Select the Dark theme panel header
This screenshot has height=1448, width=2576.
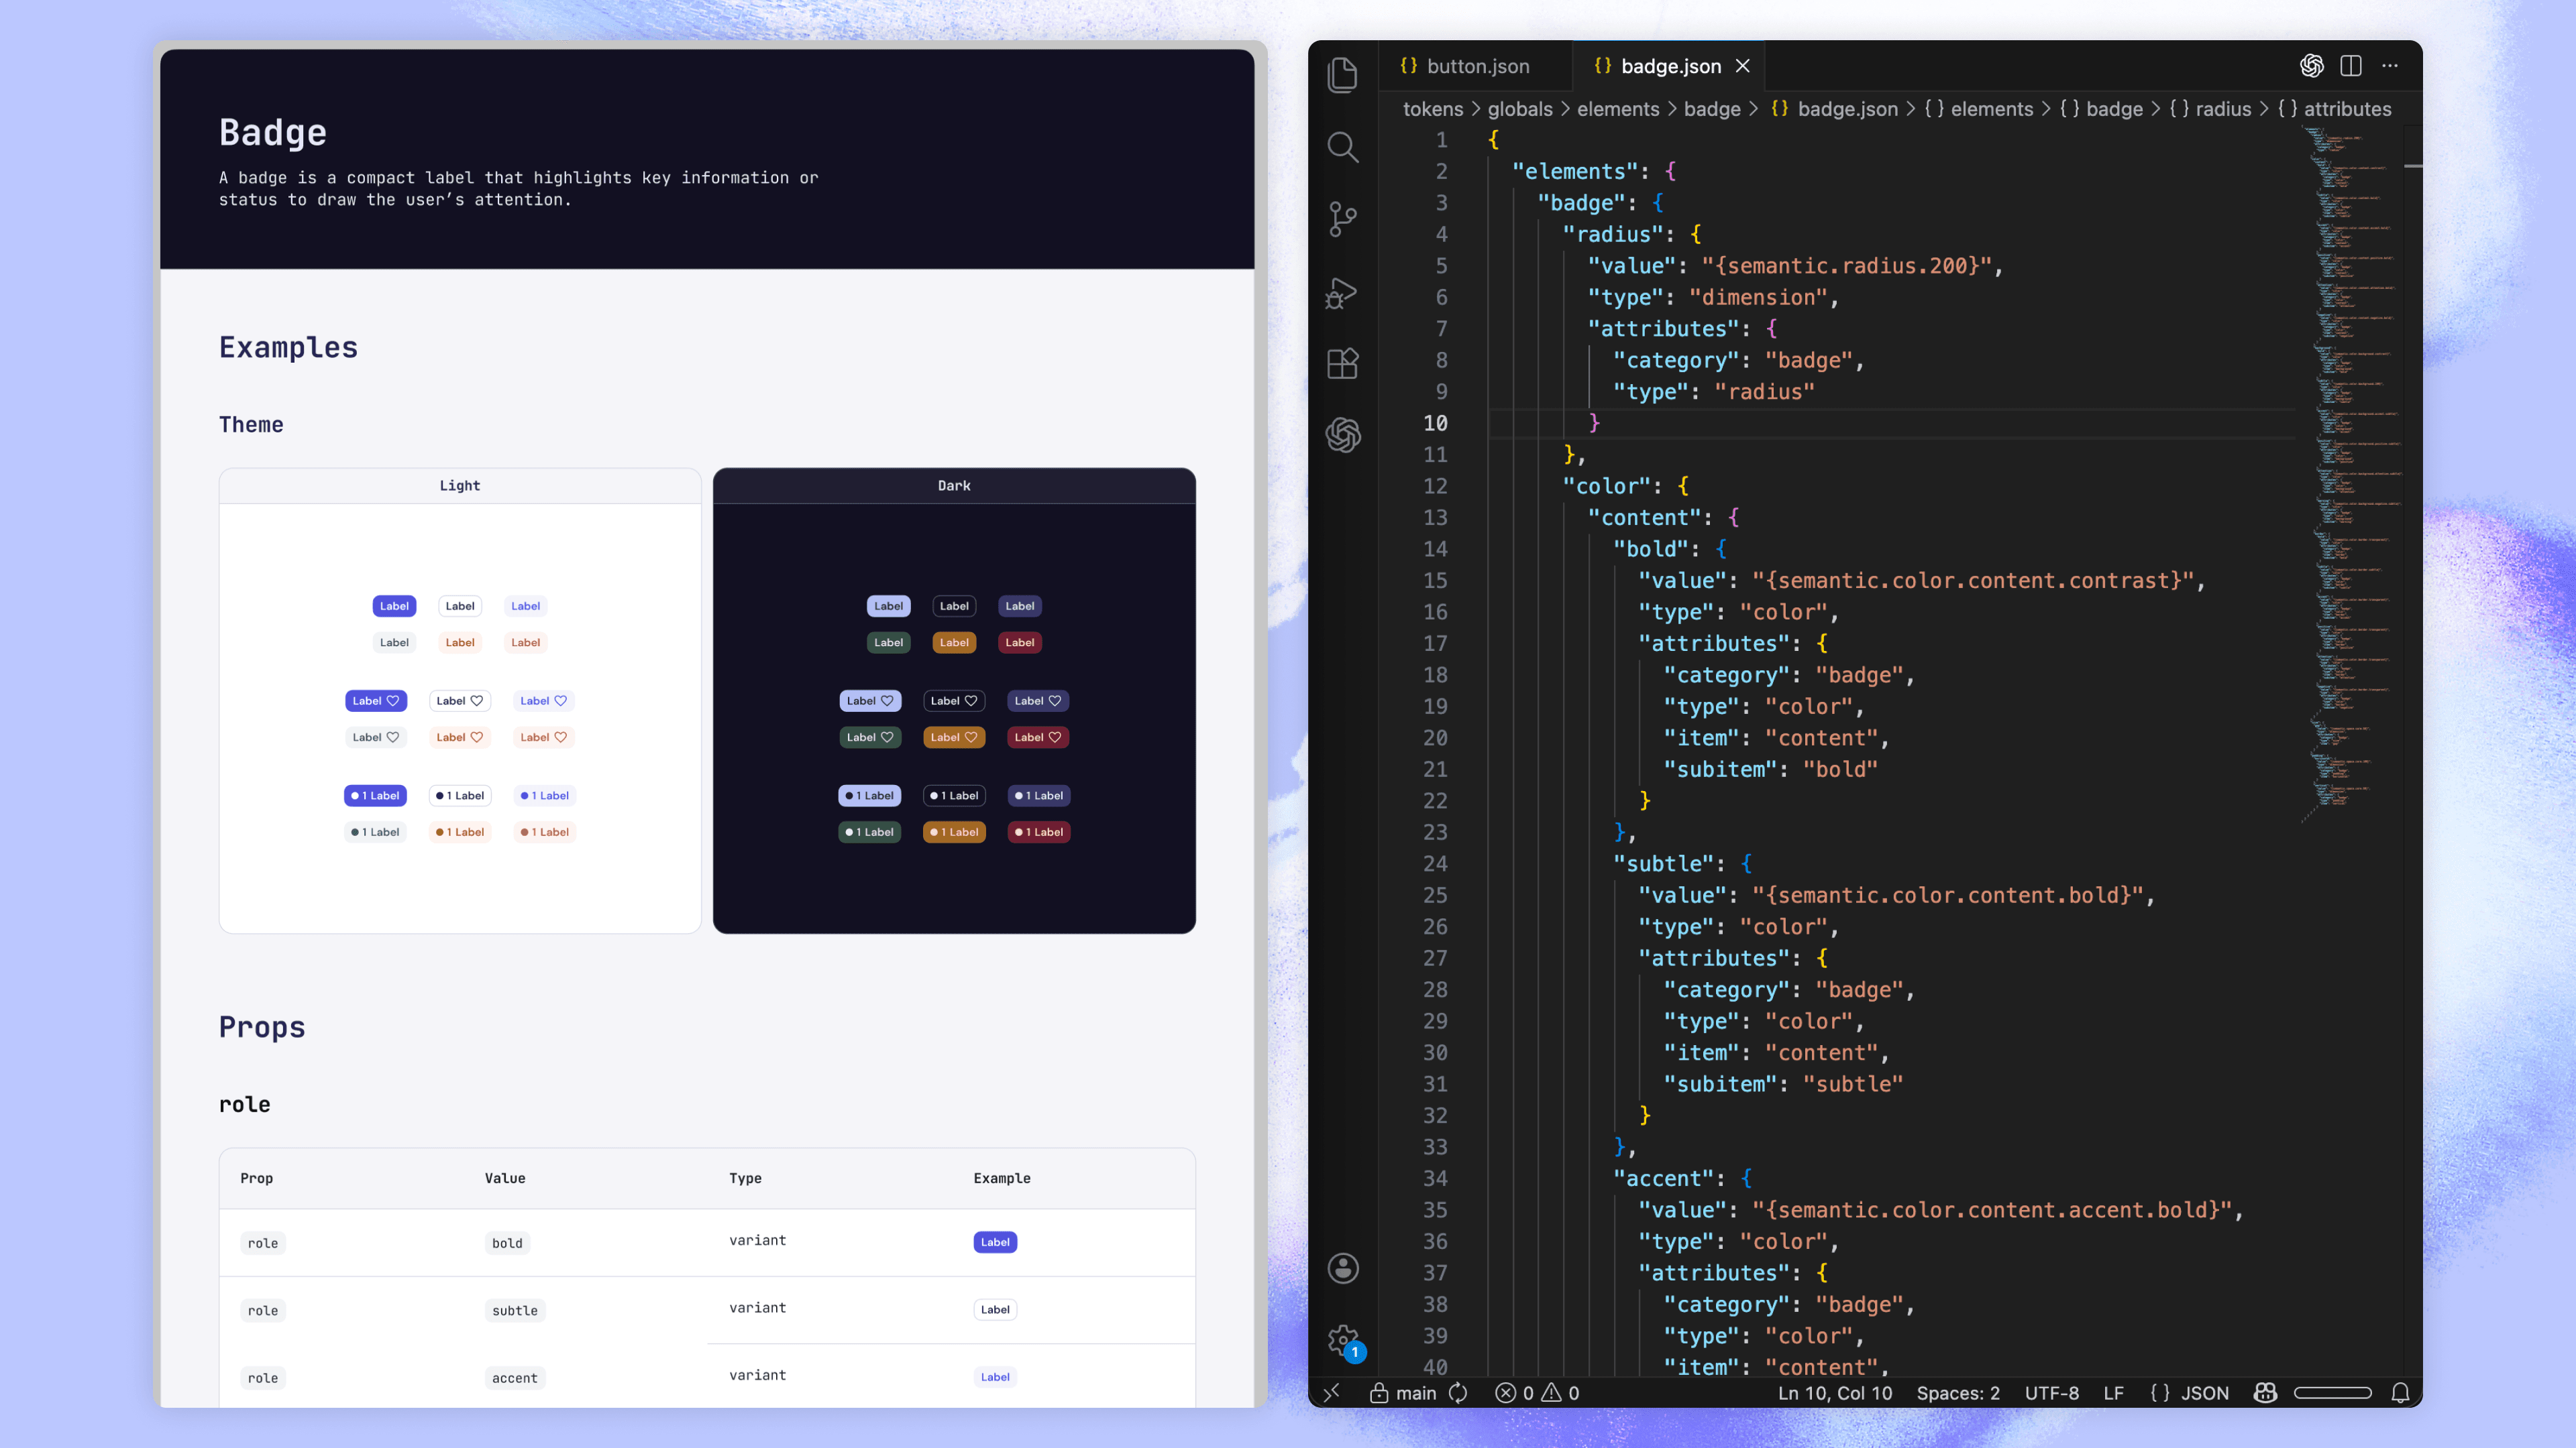pyautogui.click(x=954, y=485)
